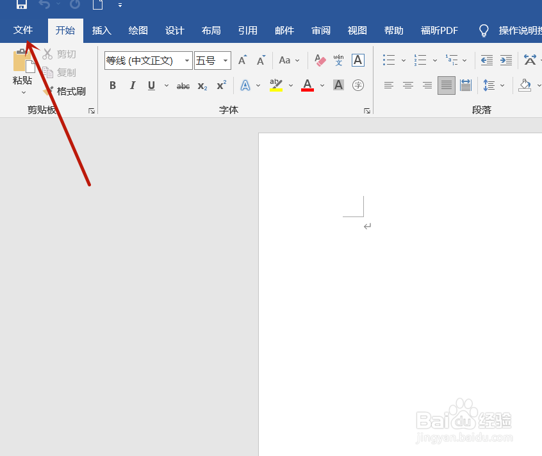
Task: Apply the red font color swatch
Action: [308, 85]
